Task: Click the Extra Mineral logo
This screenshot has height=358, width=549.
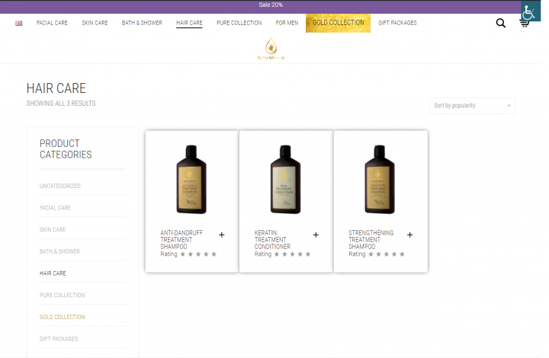Action: pyautogui.click(x=271, y=48)
